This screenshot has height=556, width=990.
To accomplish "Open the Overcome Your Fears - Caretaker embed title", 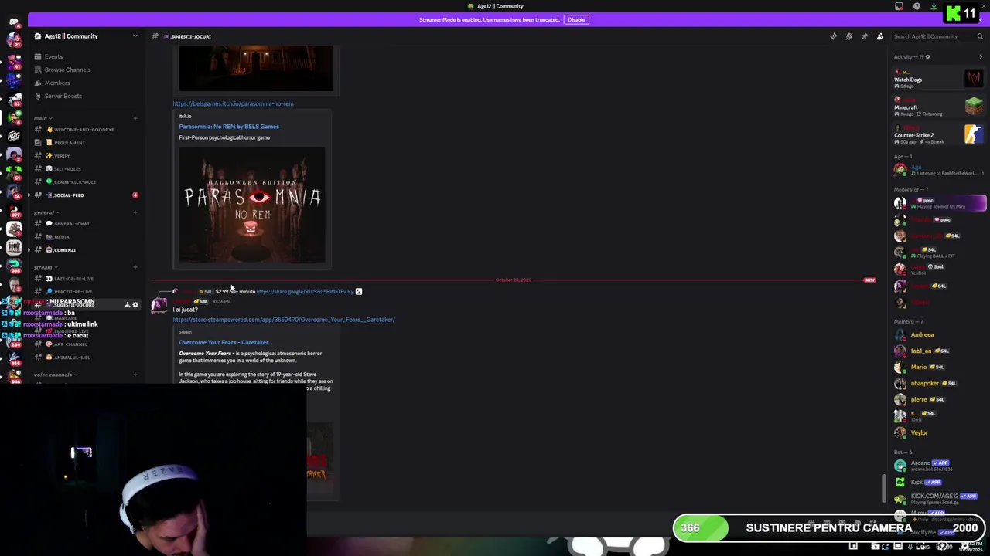I will coord(224,342).
